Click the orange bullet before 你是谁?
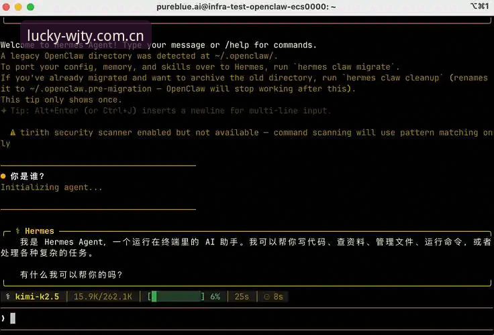 point(3,176)
